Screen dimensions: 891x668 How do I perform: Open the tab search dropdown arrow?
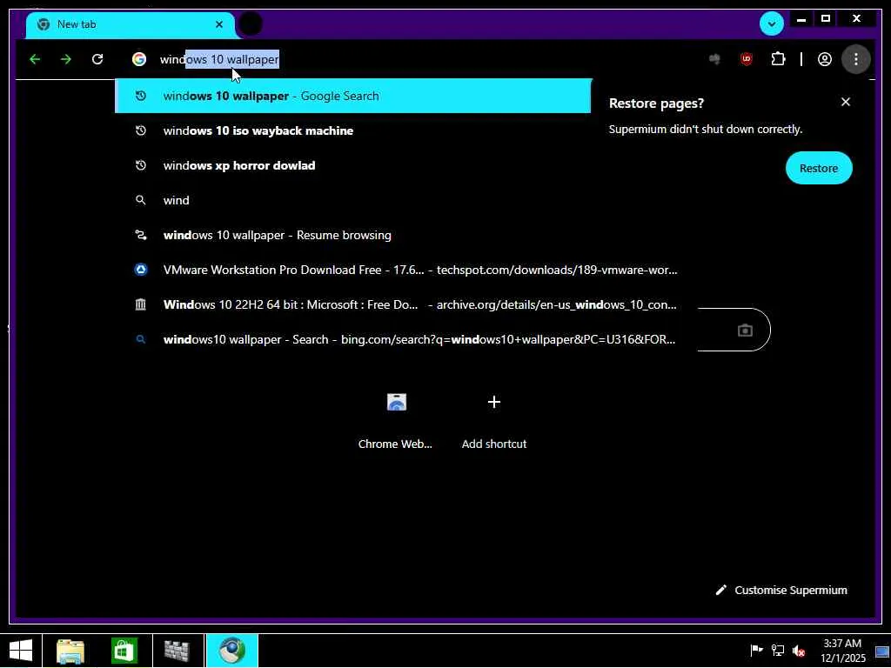point(772,23)
